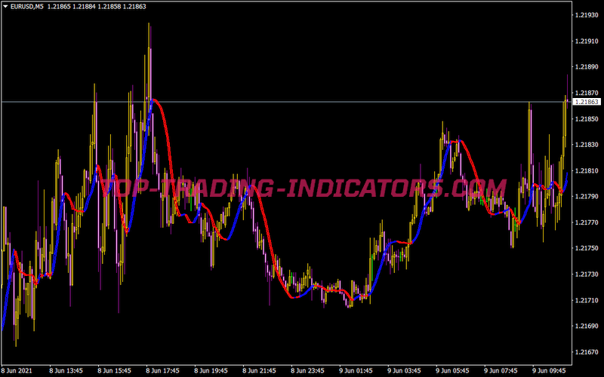Click the 9 Jun 03:45 time label
Screen dimensions: 604x377
405,371
